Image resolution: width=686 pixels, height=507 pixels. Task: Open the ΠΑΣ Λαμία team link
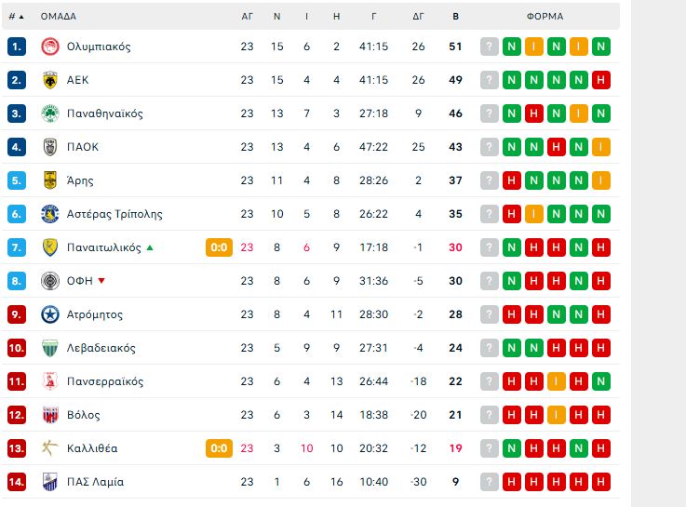pos(95,482)
